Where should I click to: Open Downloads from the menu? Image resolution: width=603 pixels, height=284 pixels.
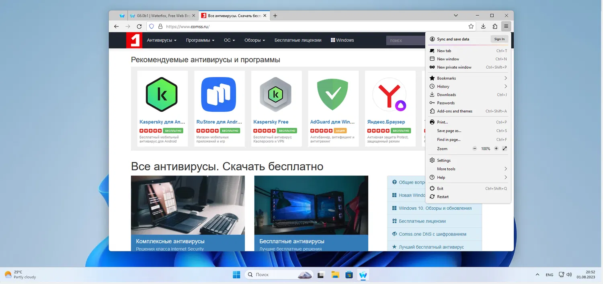point(468,95)
